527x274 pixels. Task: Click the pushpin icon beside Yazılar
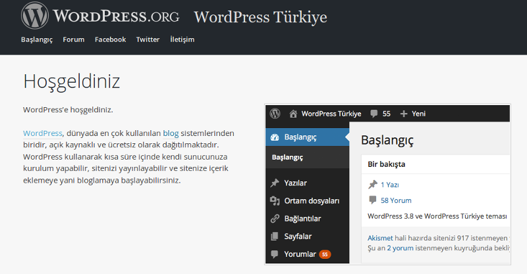point(275,183)
